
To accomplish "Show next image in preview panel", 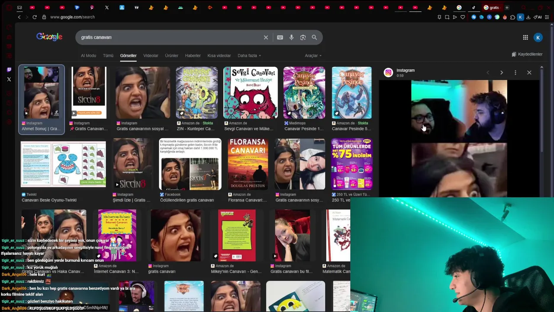I will (502, 72).
